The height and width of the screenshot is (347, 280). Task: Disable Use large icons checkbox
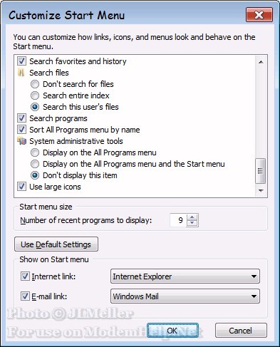pos(21,187)
